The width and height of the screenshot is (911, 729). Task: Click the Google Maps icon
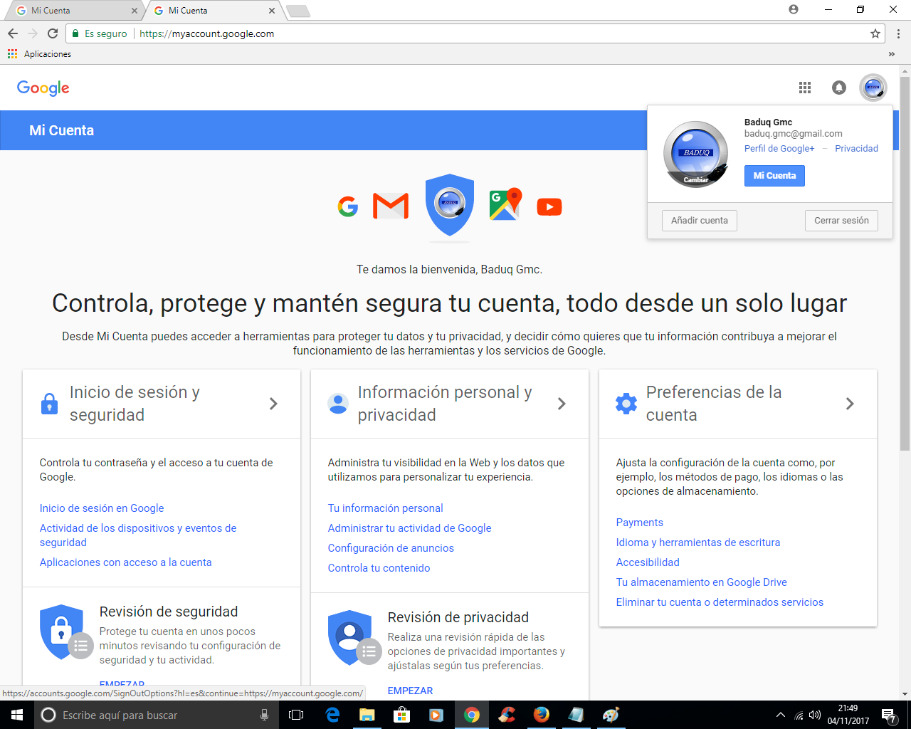click(505, 205)
